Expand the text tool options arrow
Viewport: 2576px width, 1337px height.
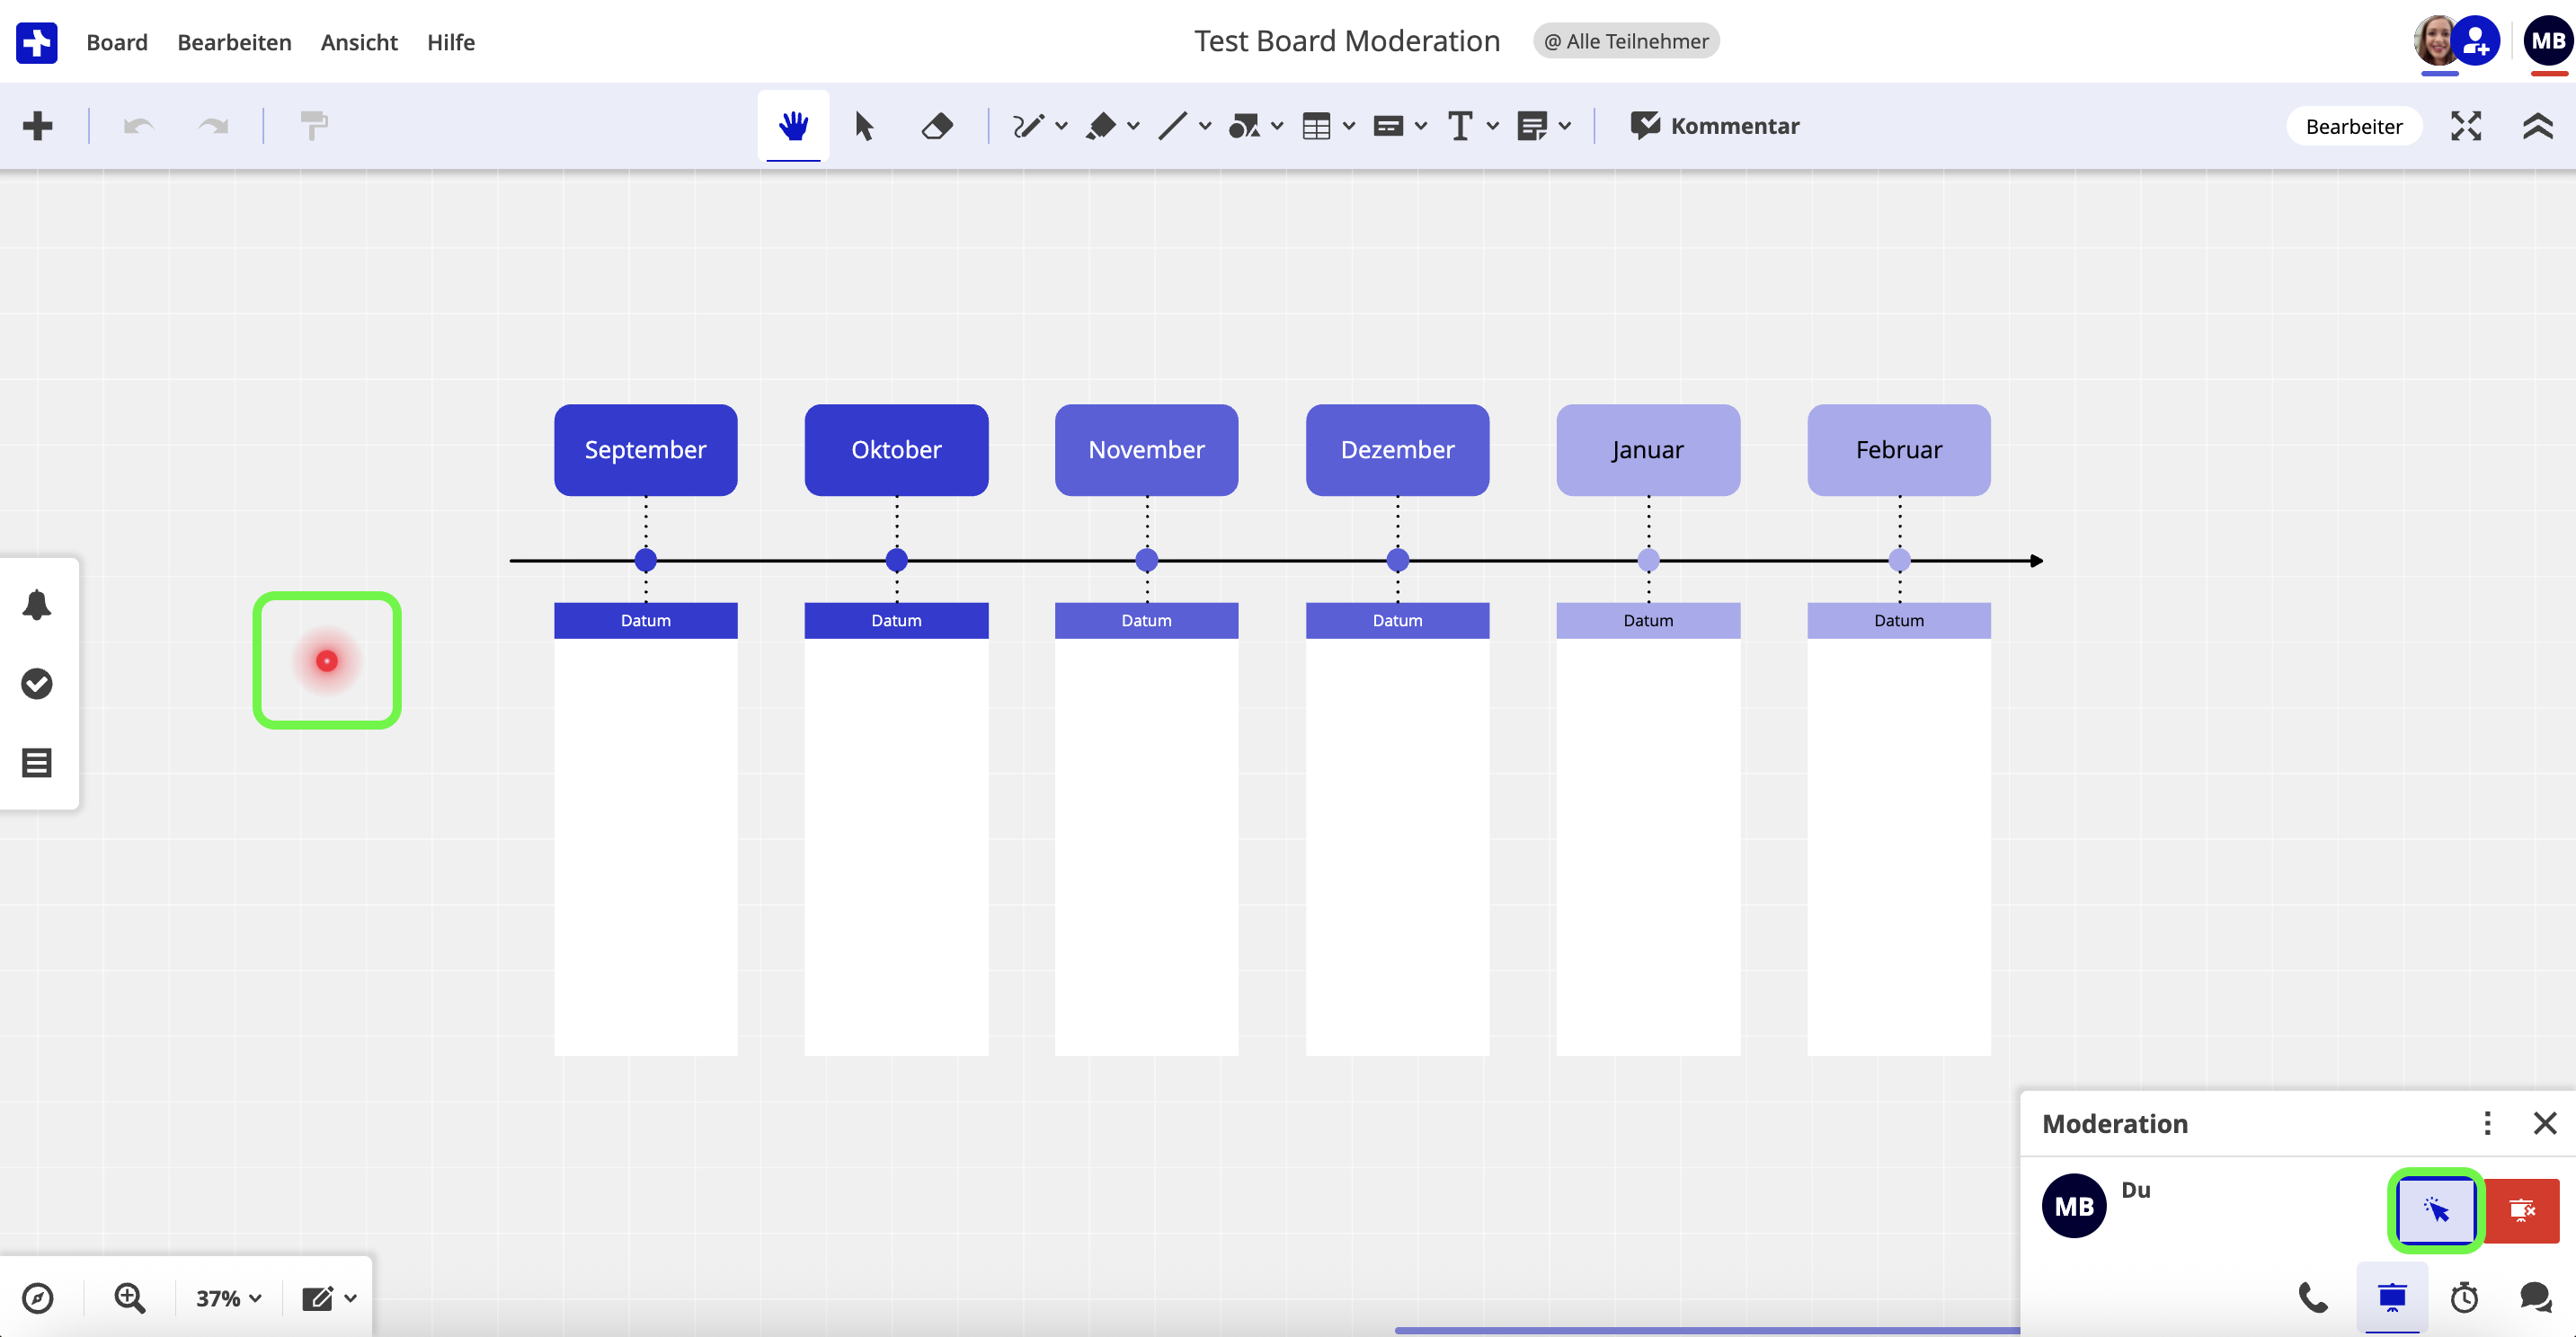pyautogui.click(x=1493, y=126)
